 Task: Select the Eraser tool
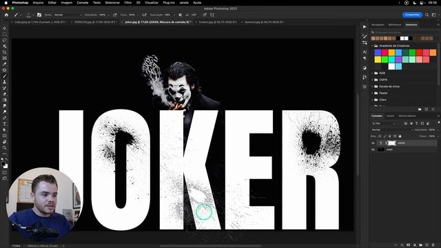5,94
